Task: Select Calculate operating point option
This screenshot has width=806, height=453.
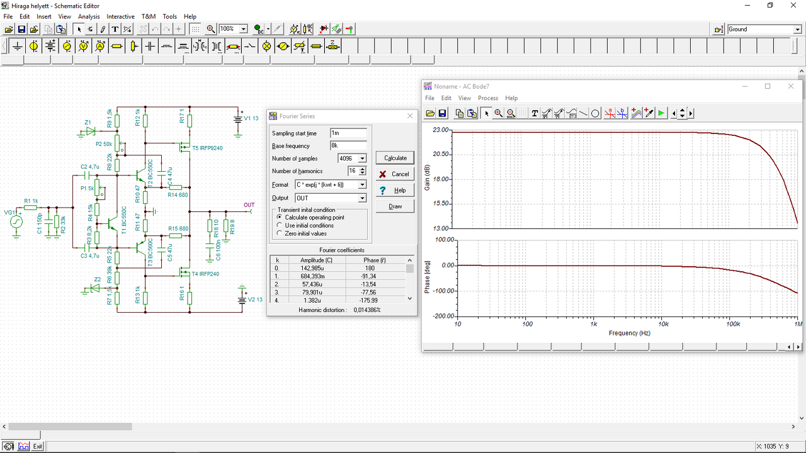Action: [x=280, y=217]
